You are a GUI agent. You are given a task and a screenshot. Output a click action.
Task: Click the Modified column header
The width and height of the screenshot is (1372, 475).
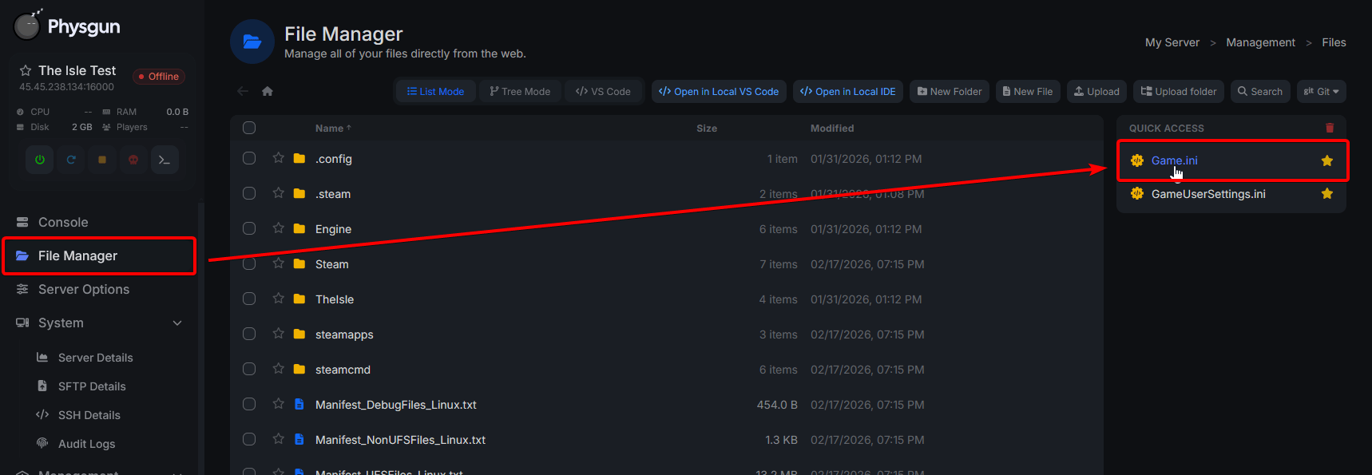[832, 128]
